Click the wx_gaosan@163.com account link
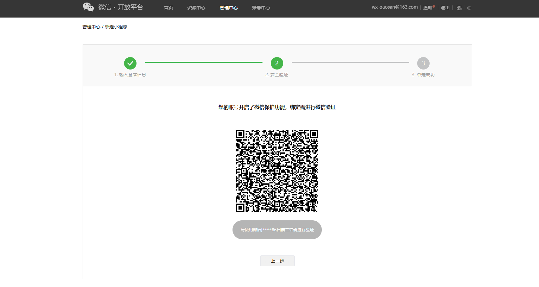Image resolution: width=539 pixels, height=287 pixels. click(395, 7)
